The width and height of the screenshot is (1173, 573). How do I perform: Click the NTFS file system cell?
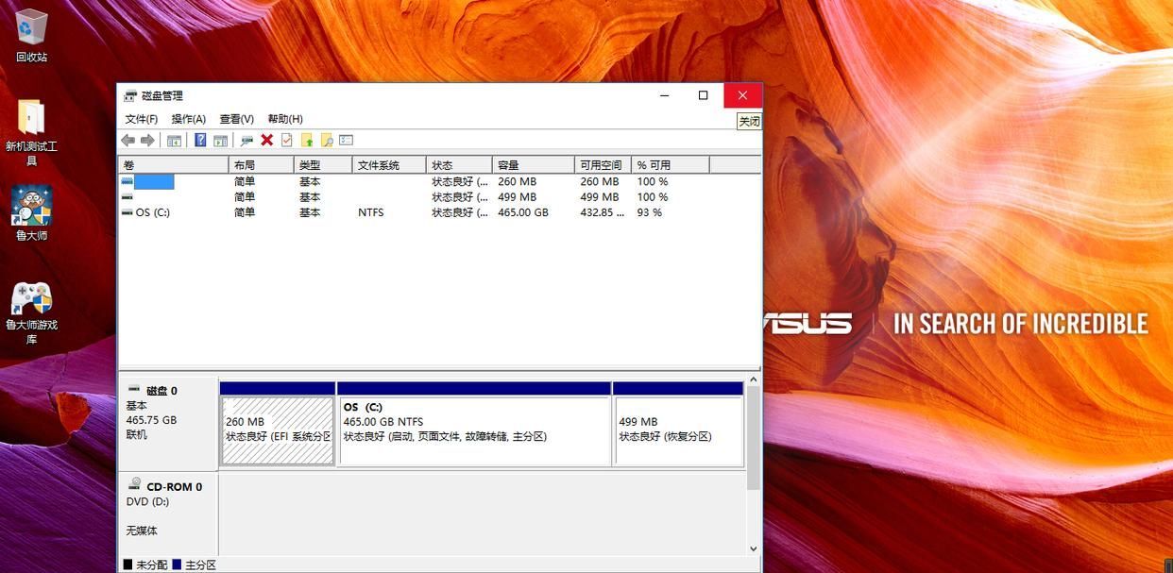(x=371, y=213)
